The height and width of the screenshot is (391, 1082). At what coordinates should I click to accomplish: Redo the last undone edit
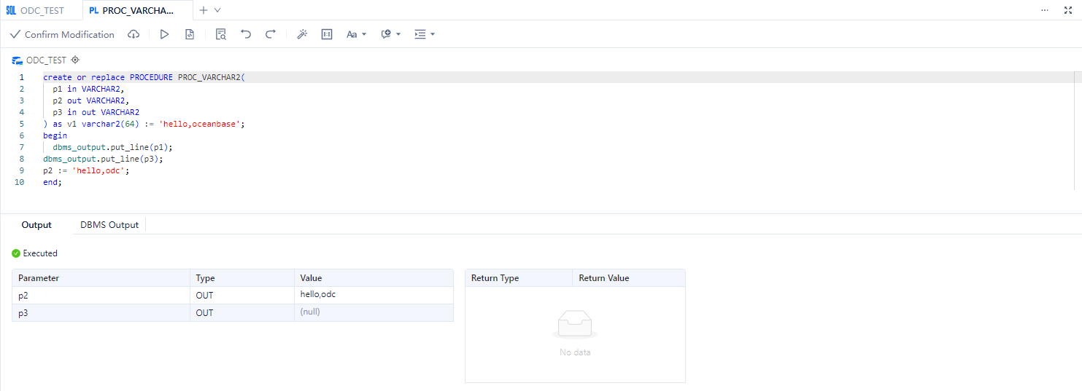270,34
